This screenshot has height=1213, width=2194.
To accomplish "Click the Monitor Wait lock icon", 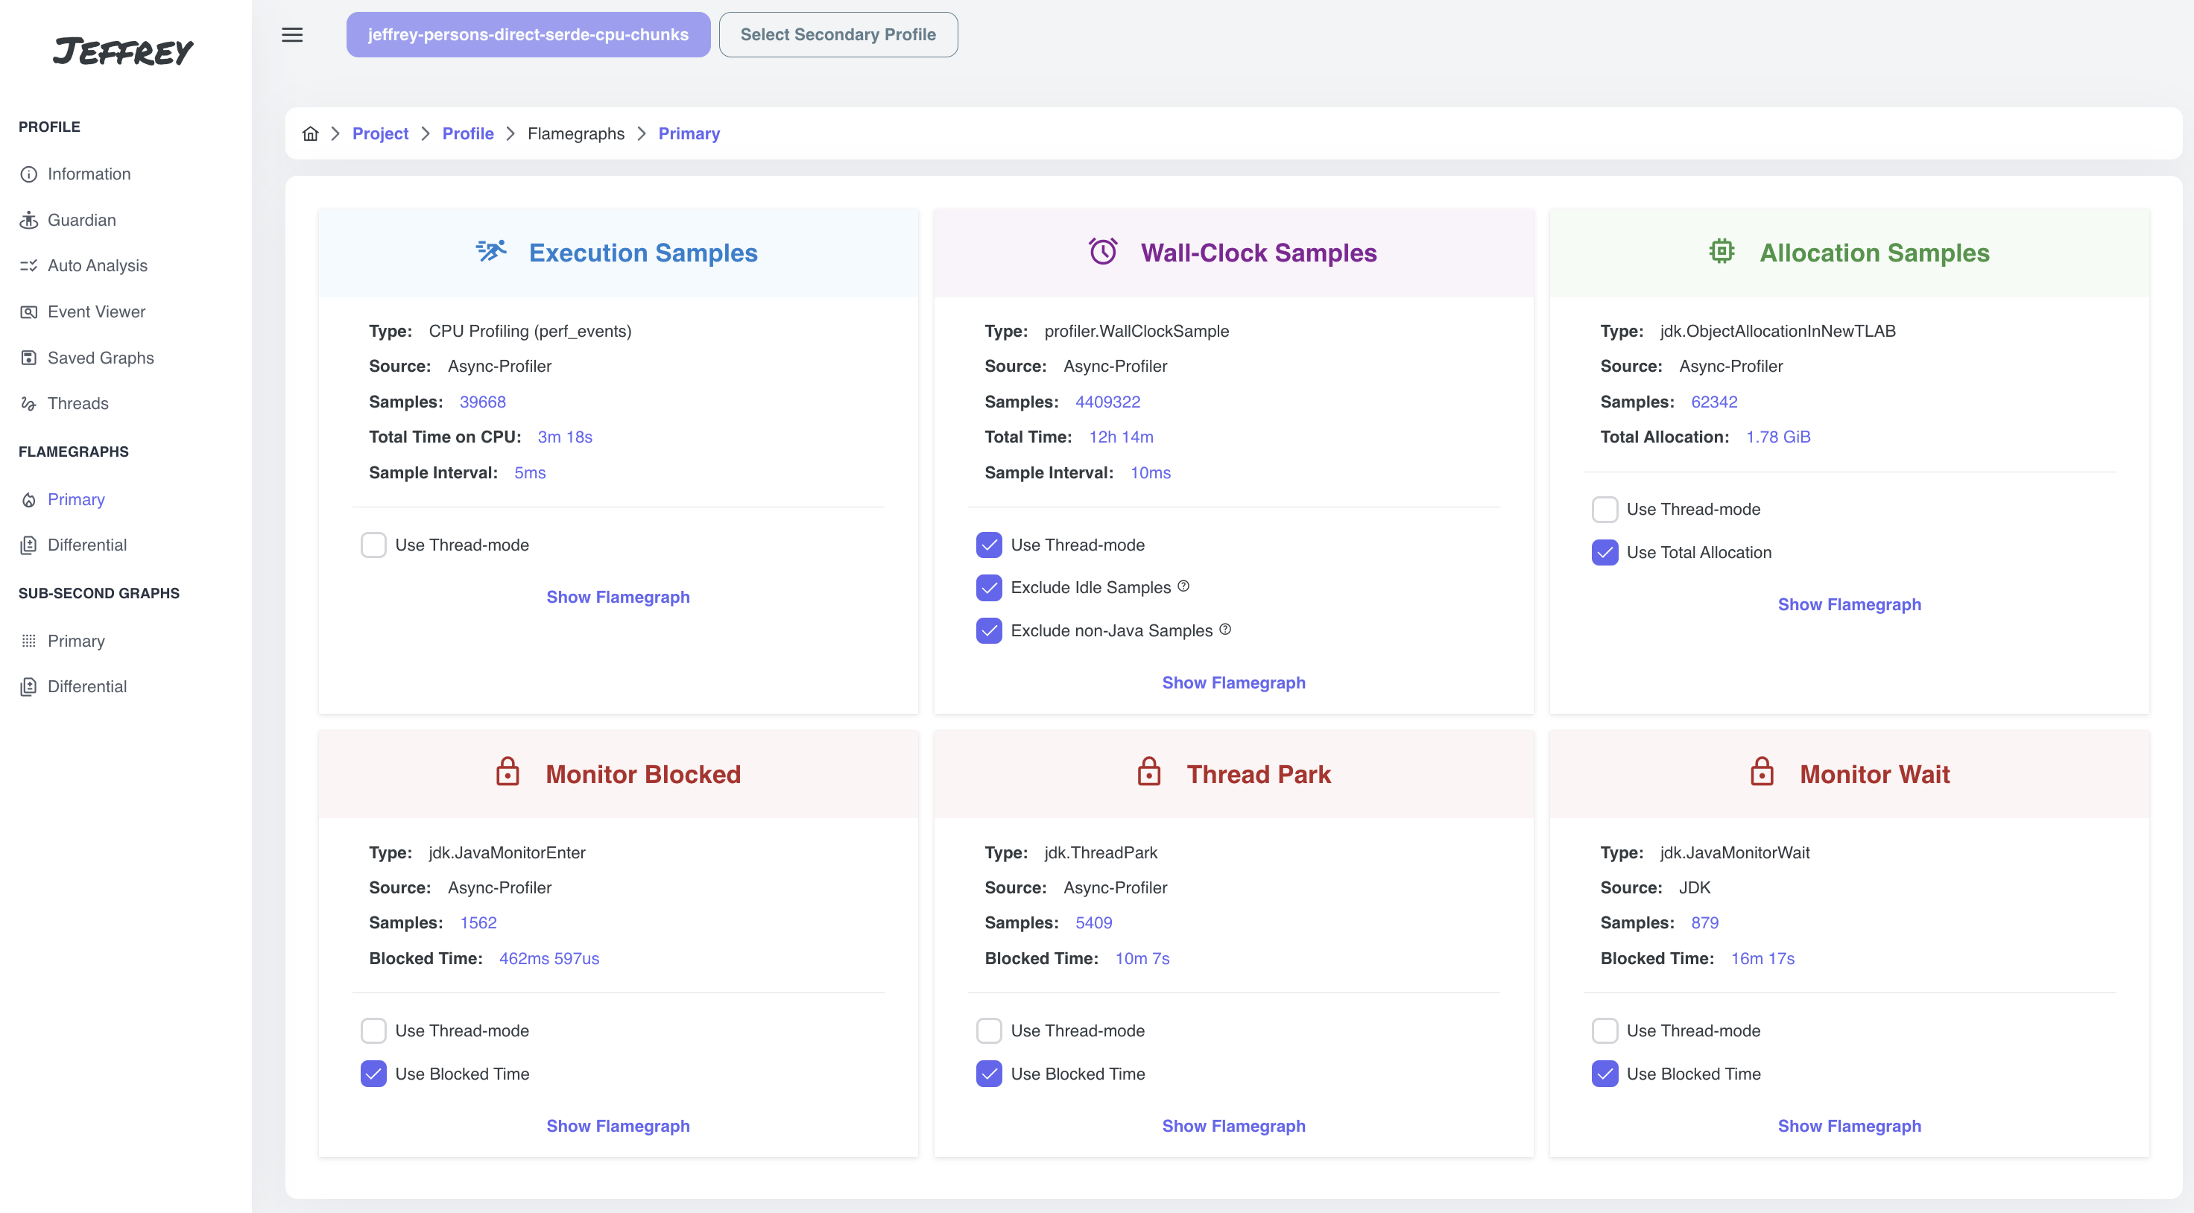I will pyautogui.click(x=1761, y=772).
